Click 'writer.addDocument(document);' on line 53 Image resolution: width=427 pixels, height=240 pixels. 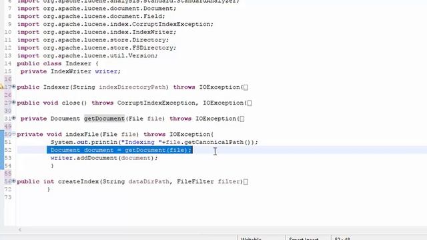[104, 158]
